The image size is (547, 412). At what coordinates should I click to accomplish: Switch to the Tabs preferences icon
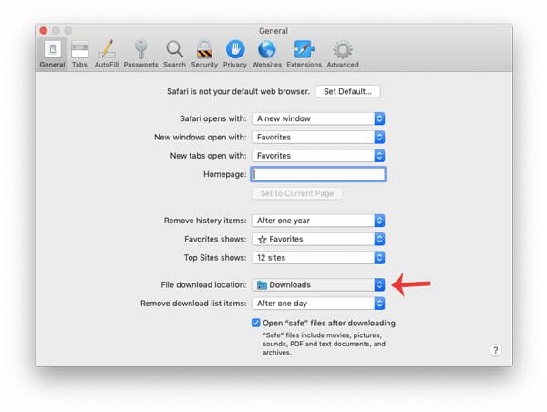[79, 54]
